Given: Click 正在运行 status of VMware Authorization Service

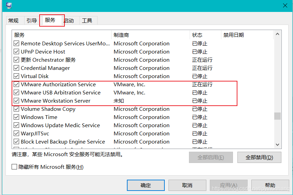Looking at the screenshot, I should coord(202,85).
